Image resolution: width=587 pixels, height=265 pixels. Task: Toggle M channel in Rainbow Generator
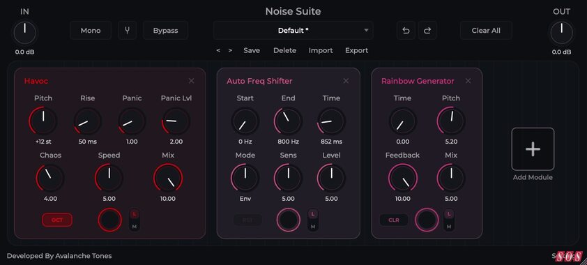click(x=449, y=226)
